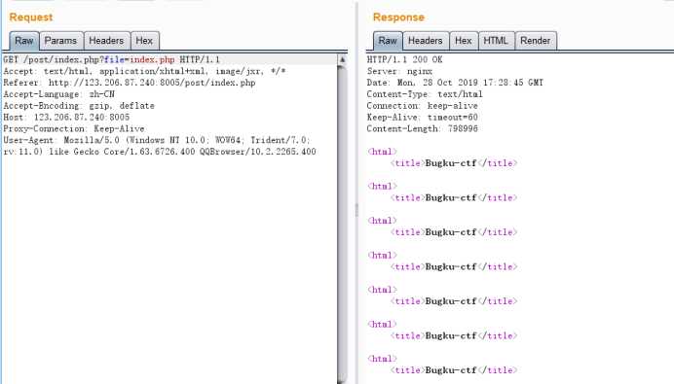
Task: Click the Request section heading
Action: (31, 17)
